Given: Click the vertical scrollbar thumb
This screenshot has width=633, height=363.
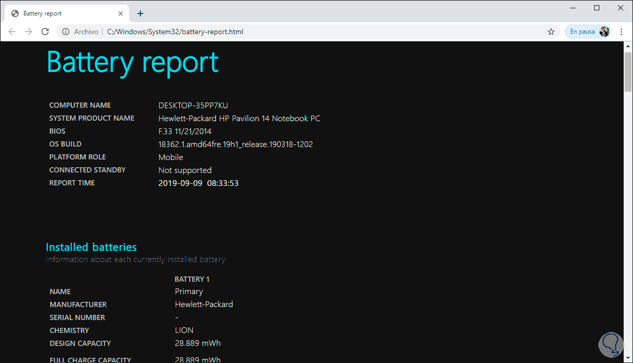Looking at the screenshot, I should 628,71.
